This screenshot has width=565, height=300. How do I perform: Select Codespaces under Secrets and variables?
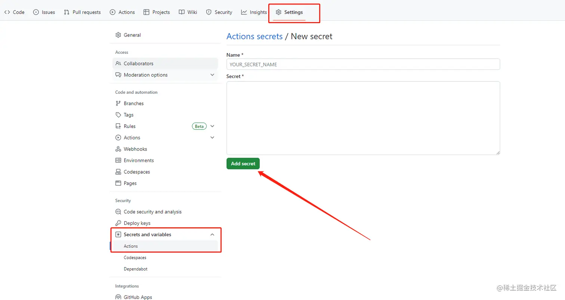point(165,257)
